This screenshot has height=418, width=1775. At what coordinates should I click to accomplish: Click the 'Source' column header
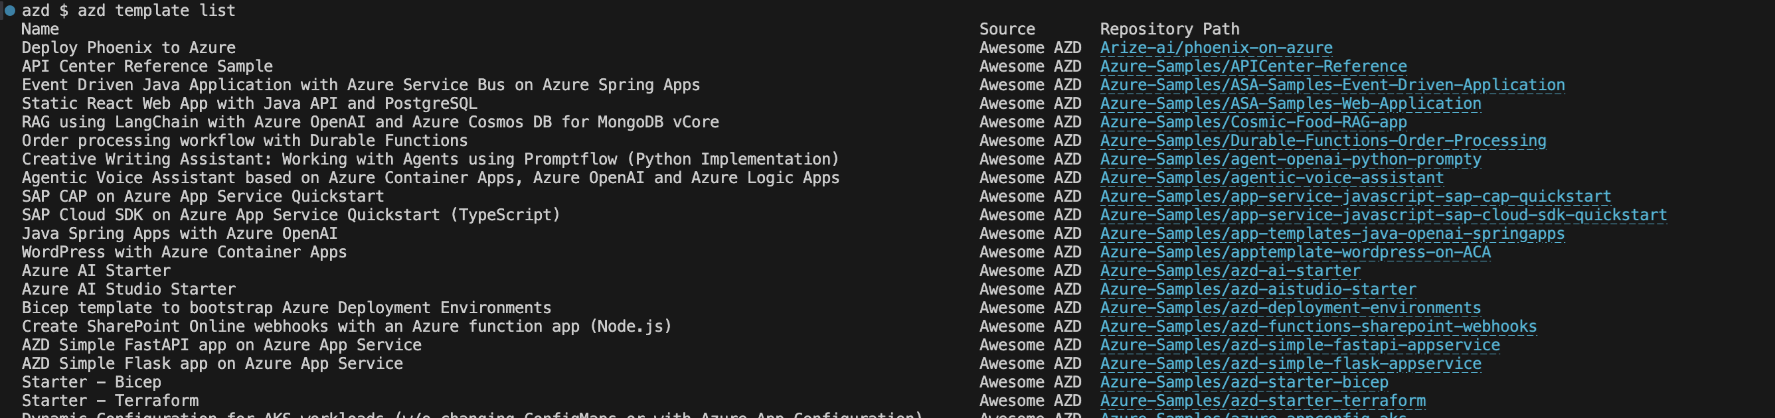[x=1007, y=29]
